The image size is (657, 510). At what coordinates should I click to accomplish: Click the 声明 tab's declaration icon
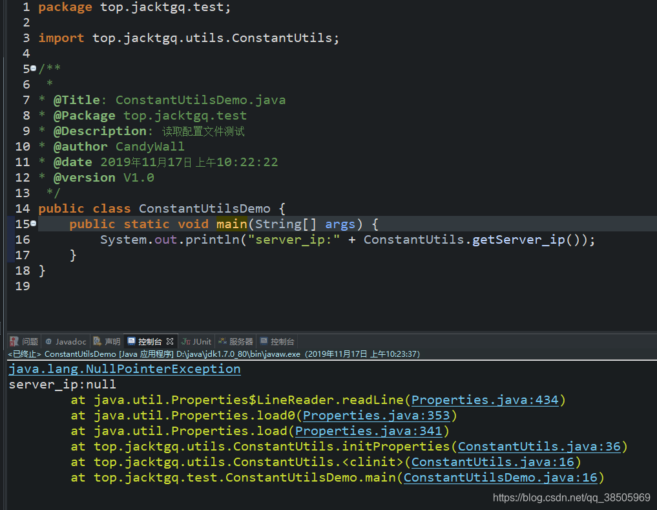(97, 341)
